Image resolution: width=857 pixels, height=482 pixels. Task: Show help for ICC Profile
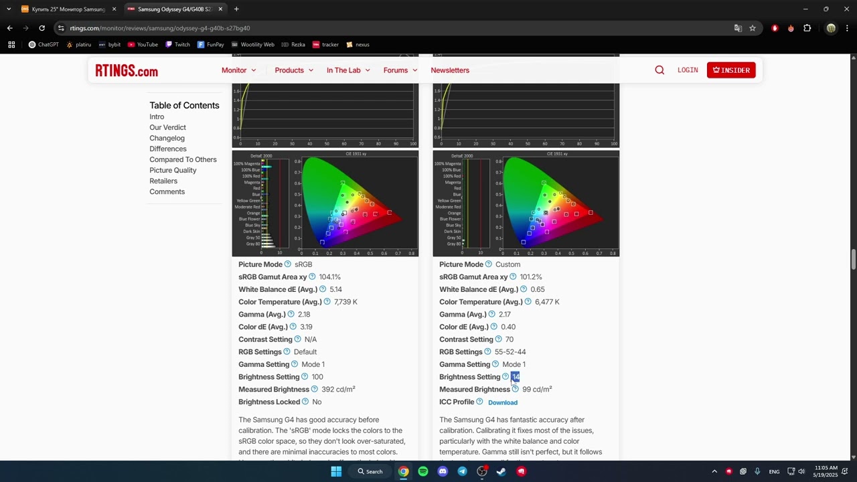[479, 402]
